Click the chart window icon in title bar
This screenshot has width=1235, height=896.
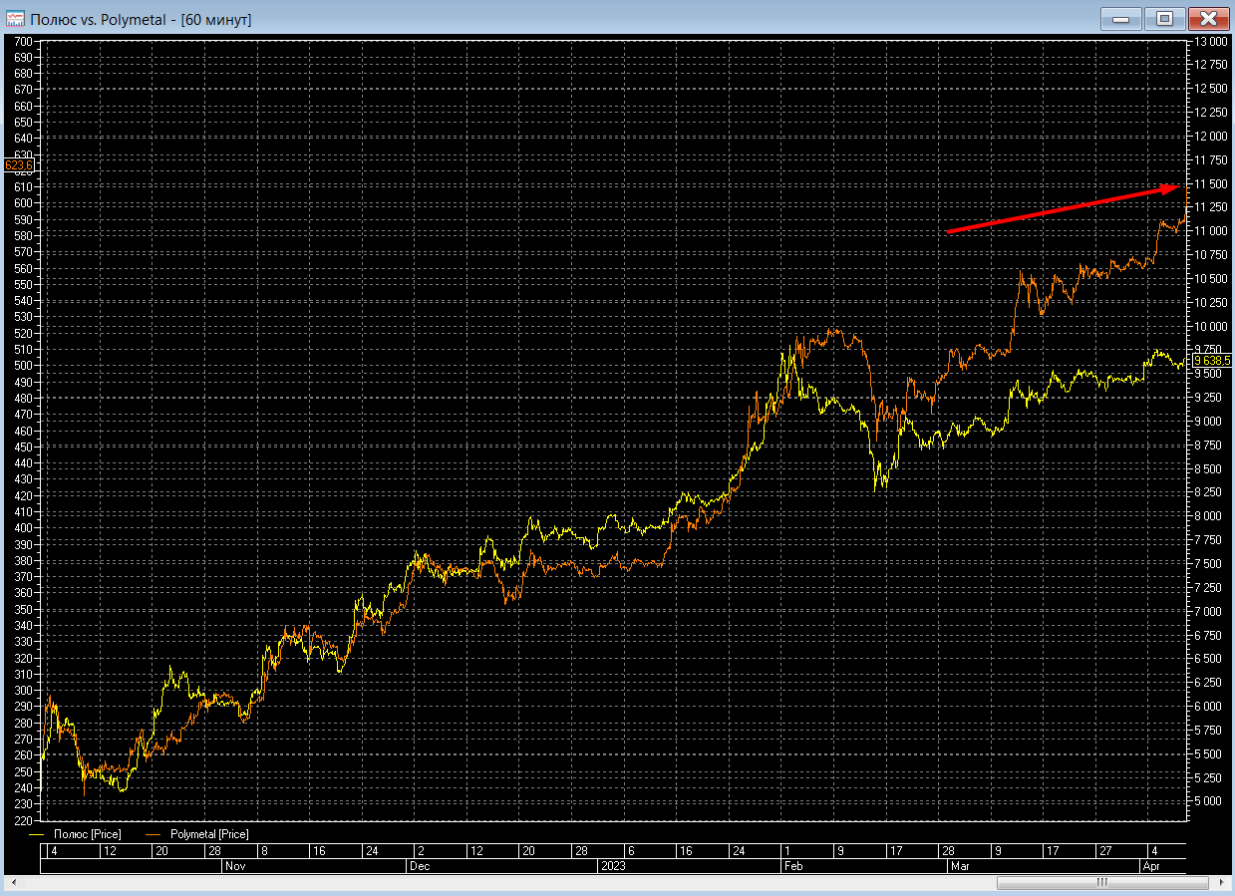pyautogui.click(x=15, y=18)
